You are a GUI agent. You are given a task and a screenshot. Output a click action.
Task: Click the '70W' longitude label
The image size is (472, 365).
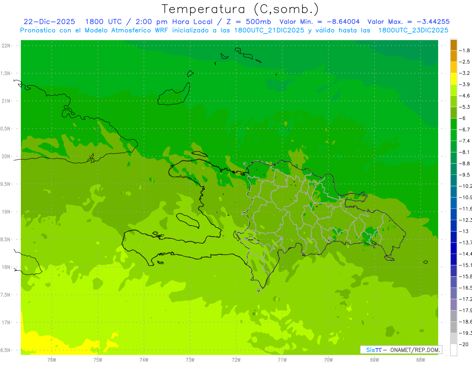click(x=328, y=360)
